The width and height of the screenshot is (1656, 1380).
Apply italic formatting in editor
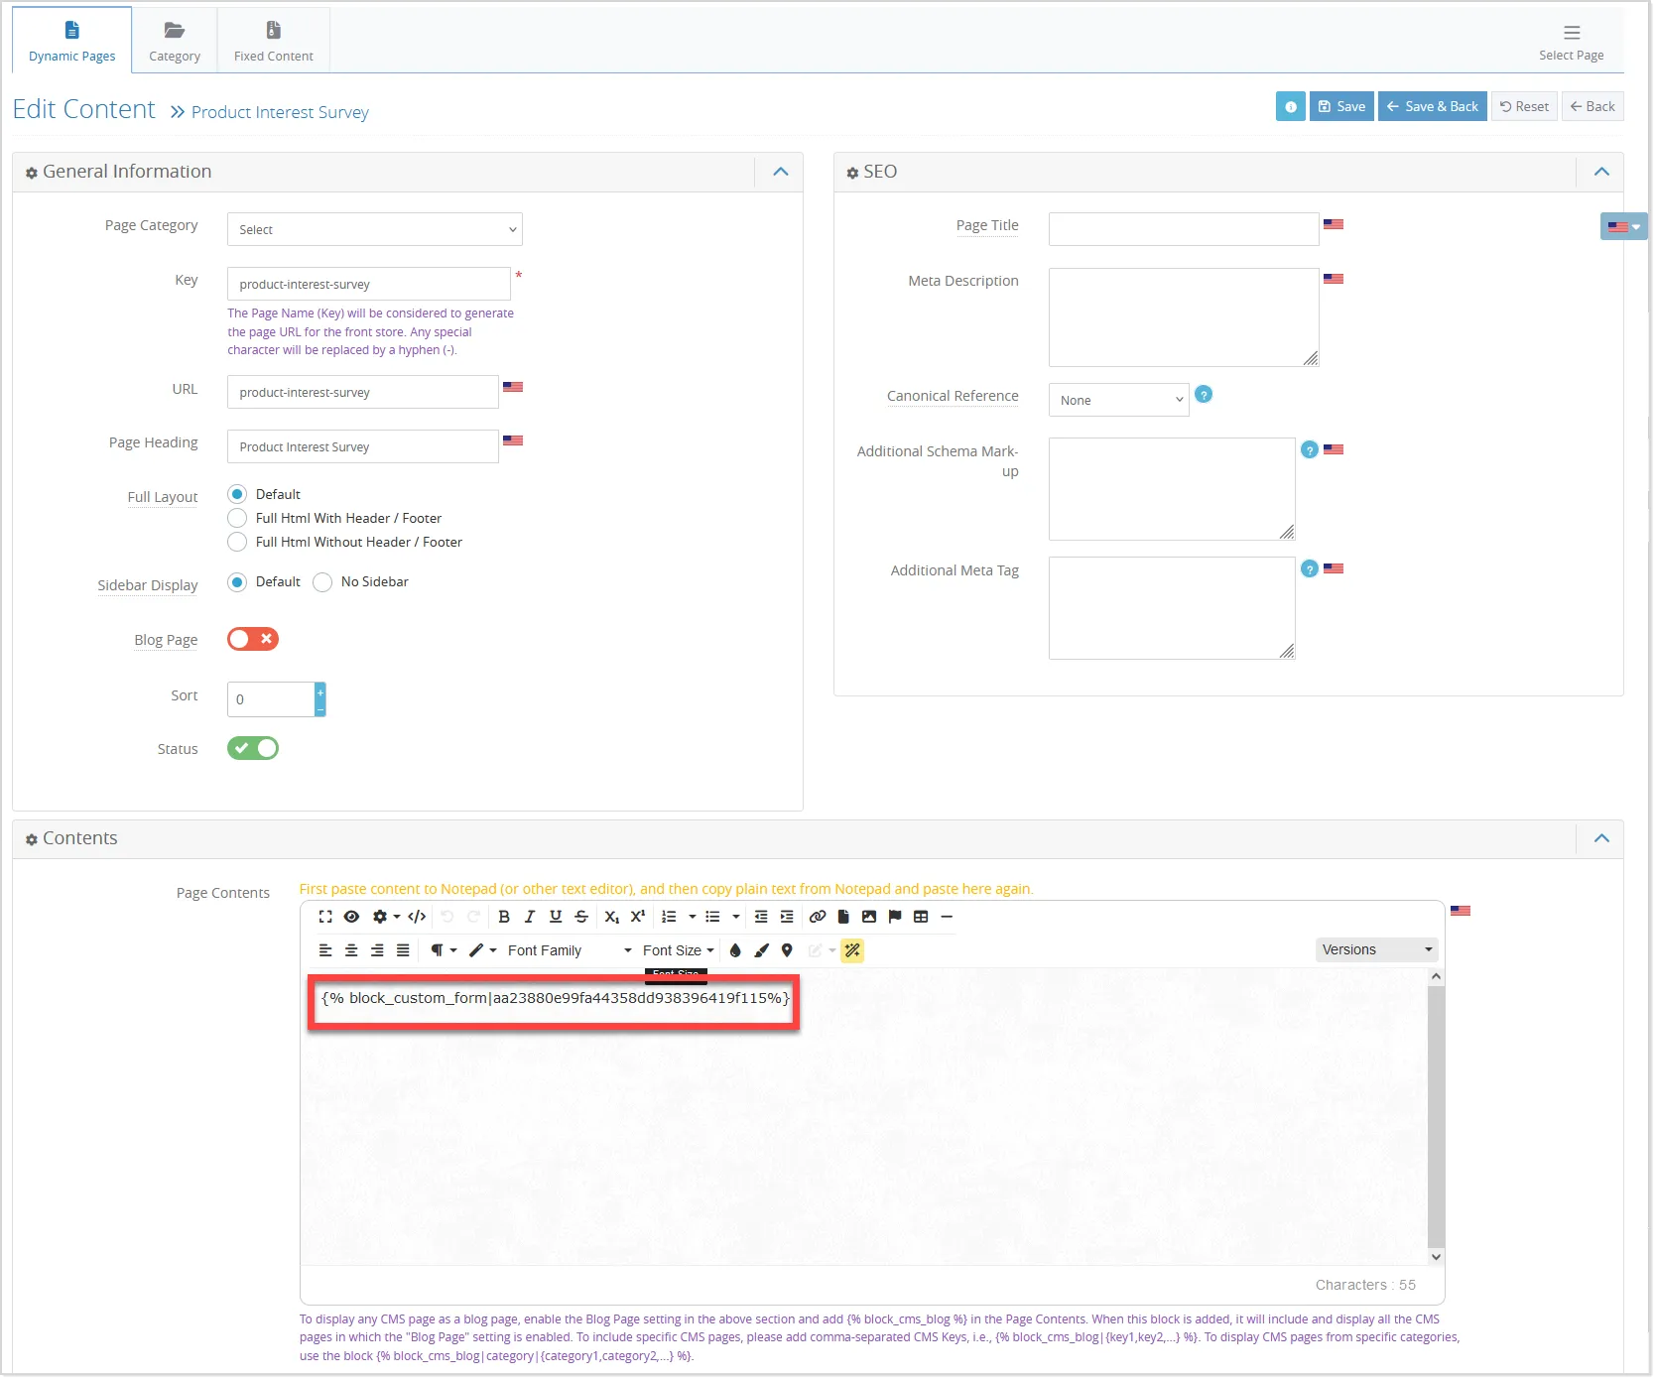tap(530, 918)
